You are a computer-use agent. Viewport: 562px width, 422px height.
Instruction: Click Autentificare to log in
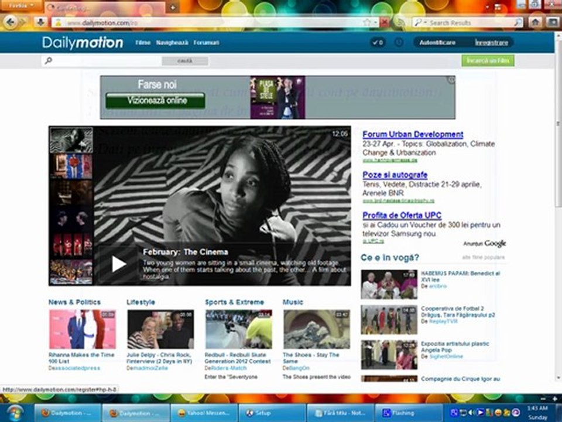(437, 42)
